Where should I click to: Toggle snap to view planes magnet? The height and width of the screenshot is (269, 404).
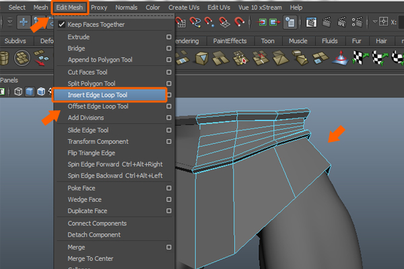pyautogui.click(x=224, y=22)
